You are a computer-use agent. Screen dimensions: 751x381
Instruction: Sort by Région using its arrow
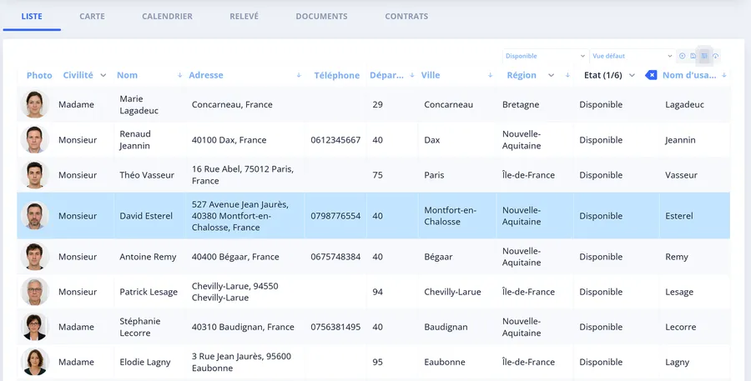(567, 75)
